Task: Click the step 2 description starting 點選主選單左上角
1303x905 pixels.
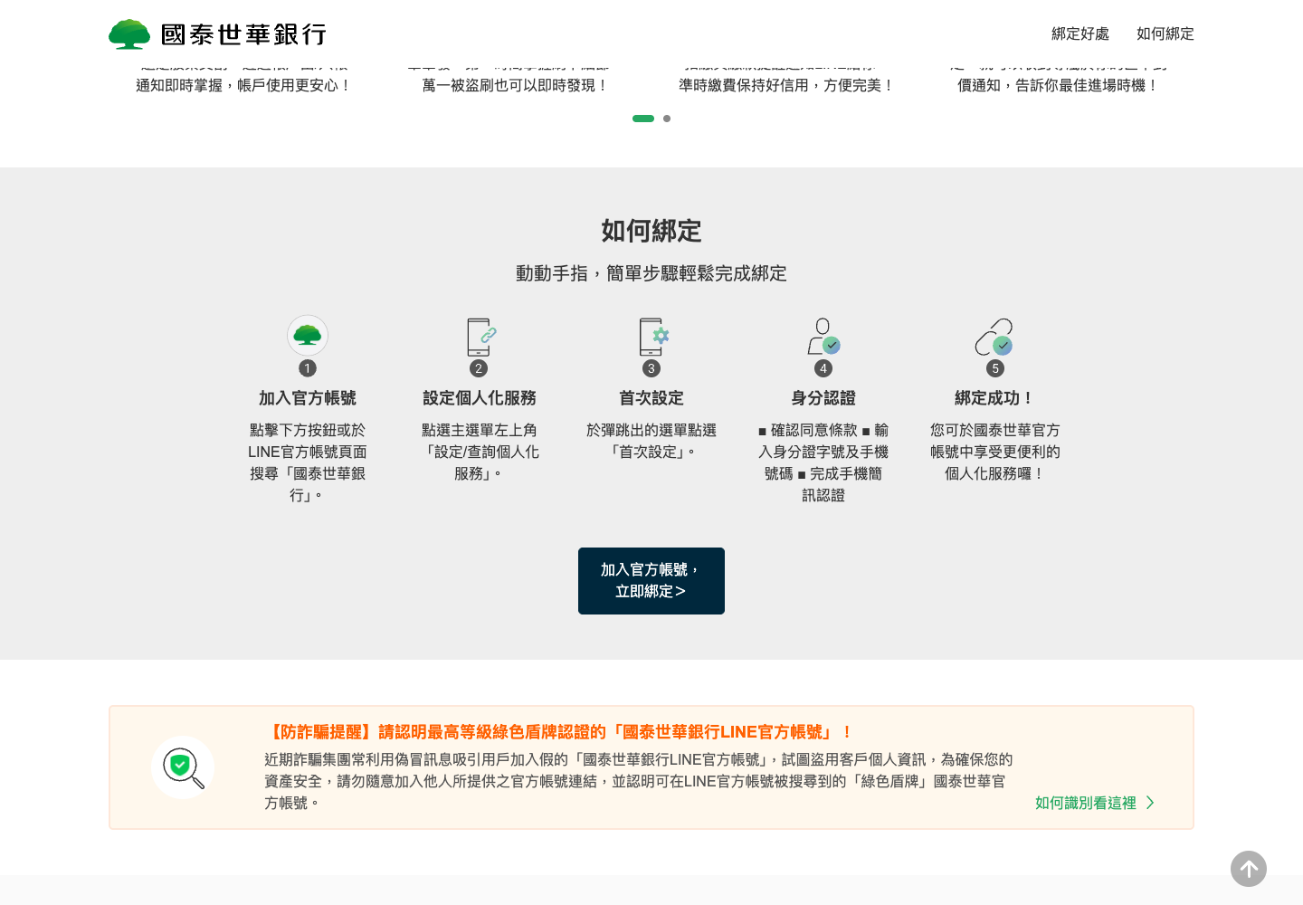Action: (x=480, y=452)
